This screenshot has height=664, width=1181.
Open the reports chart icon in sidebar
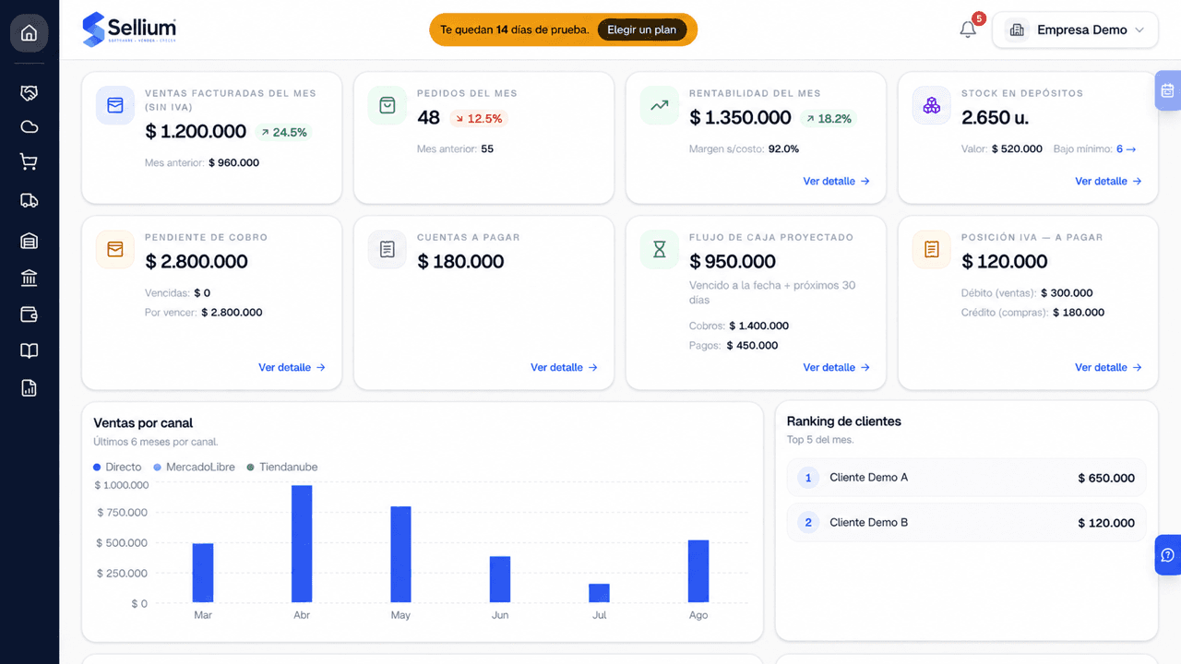(x=29, y=388)
